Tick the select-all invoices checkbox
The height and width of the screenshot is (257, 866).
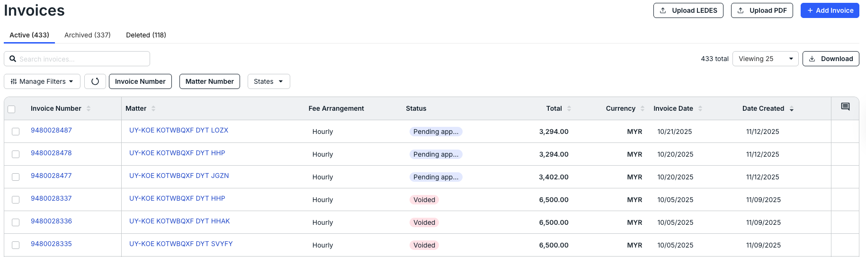click(x=12, y=109)
